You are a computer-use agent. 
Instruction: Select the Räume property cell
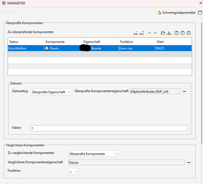(x=100, y=48)
